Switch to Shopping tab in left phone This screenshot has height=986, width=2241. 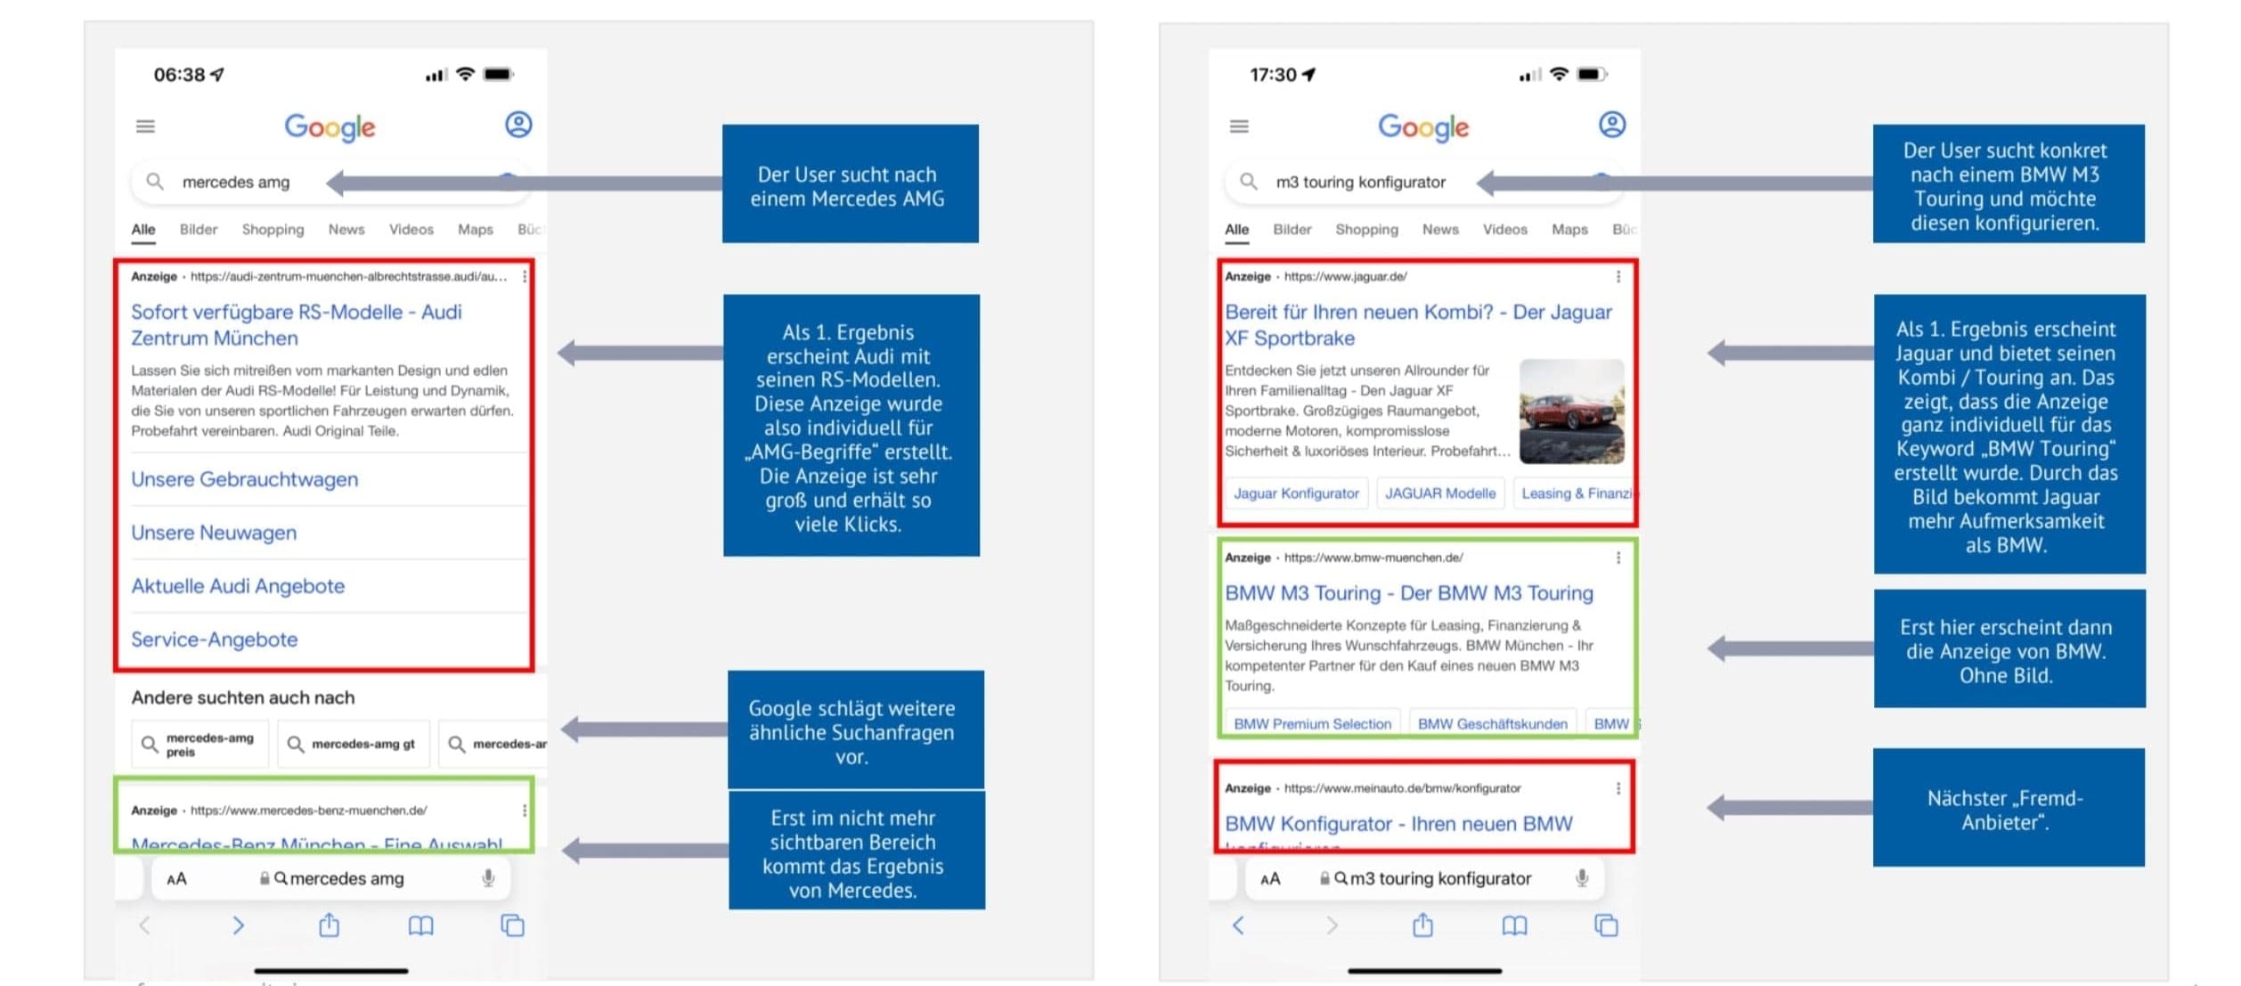pos(273,230)
